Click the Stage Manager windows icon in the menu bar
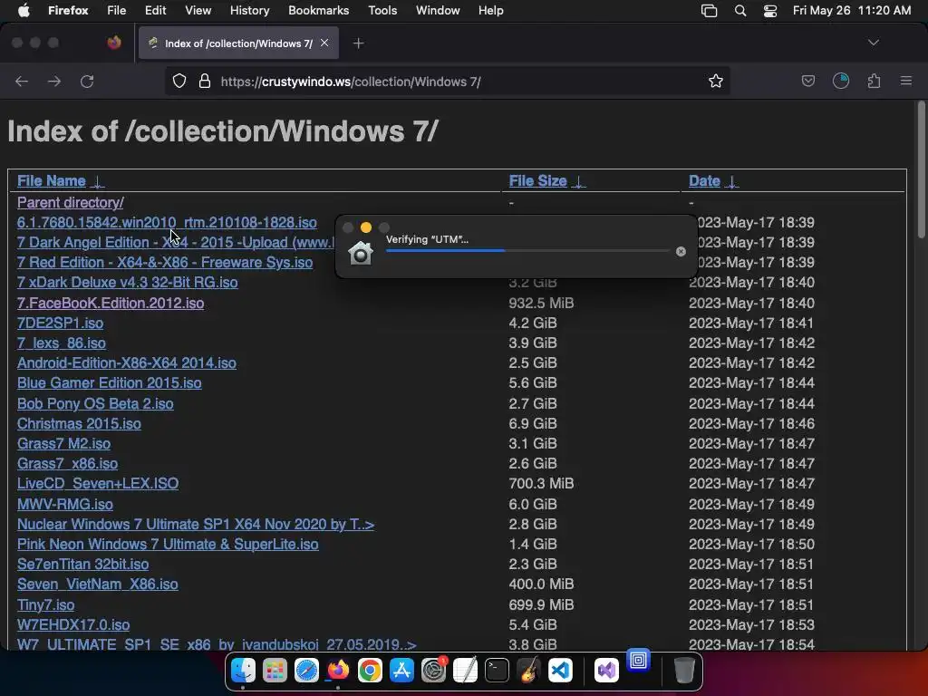 709,11
